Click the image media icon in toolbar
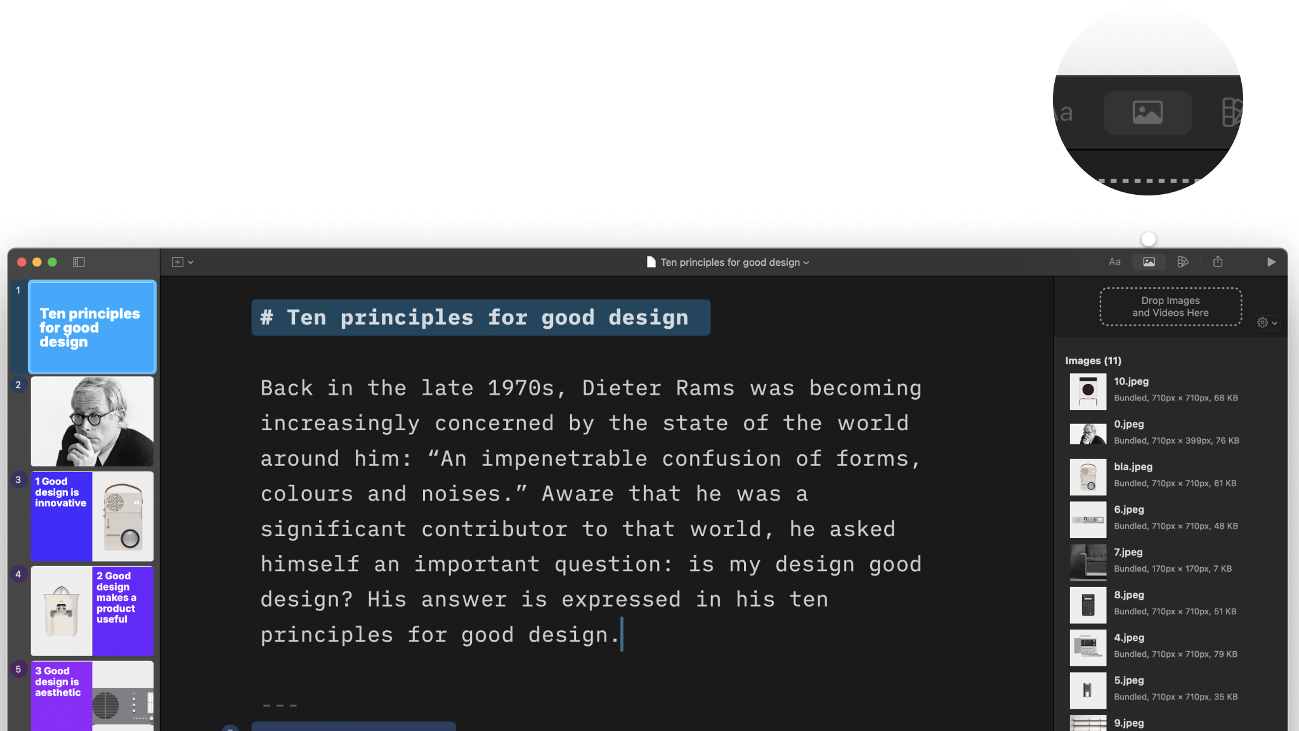Viewport: 1299px width, 731px height. (x=1149, y=261)
